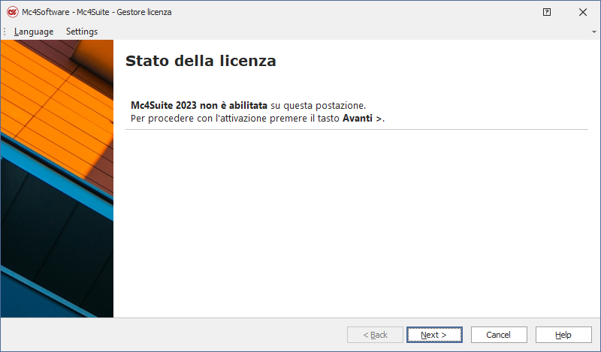Close the Gestore licenza window
The image size is (601, 352).
(x=582, y=12)
